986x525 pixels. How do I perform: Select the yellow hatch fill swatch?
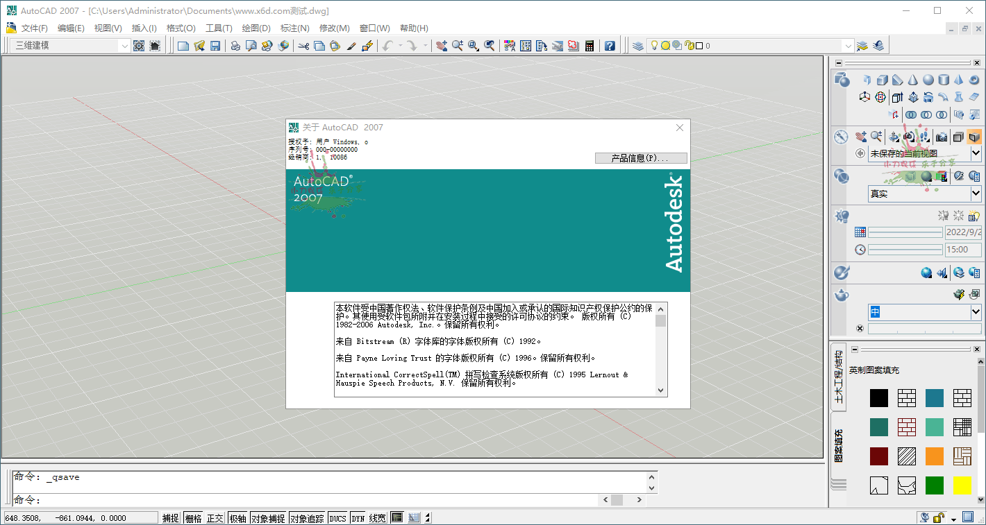[x=962, y=485]
